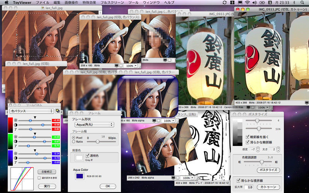The height and width of the screenshot is (193, 309).
Task: Click the monitor icon in the pixelated Lena window
Action: point(165,60)
